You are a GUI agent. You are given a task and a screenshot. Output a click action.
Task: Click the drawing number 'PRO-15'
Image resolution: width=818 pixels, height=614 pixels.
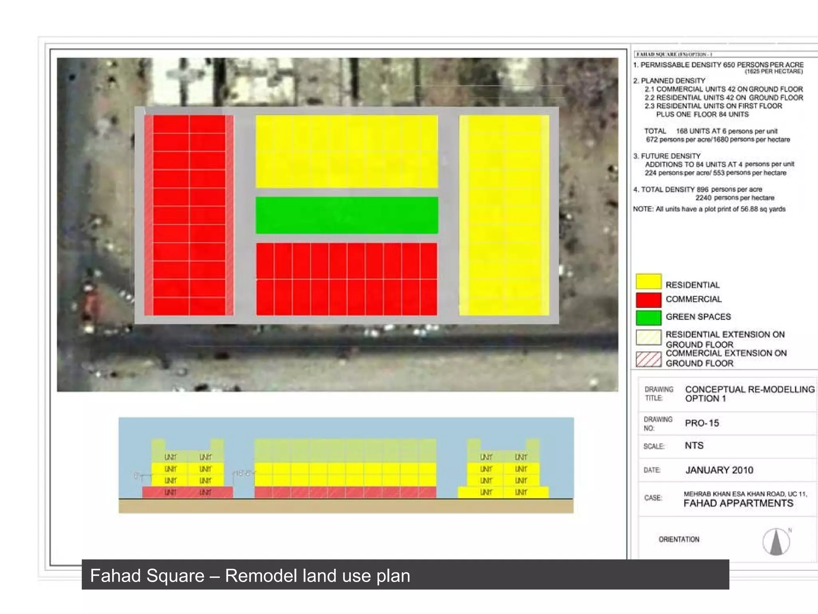pos(702,423)
